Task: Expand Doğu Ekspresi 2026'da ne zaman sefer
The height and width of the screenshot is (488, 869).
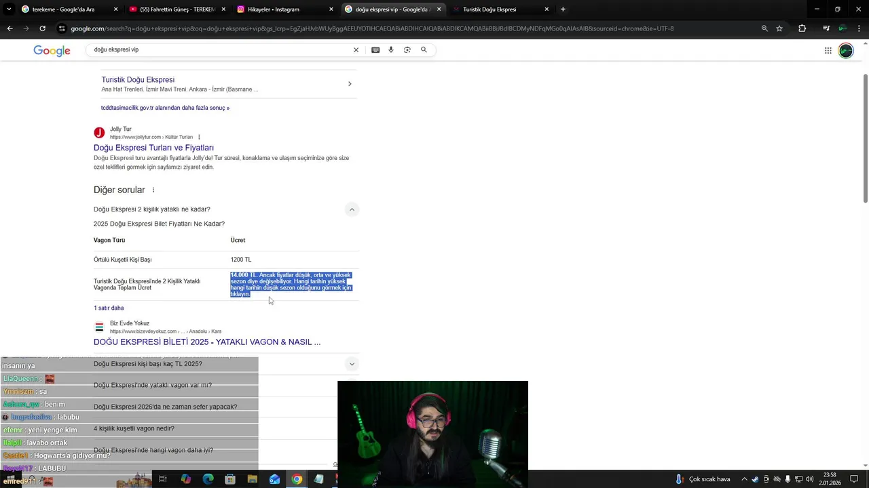Action: (x=165, y=407)
